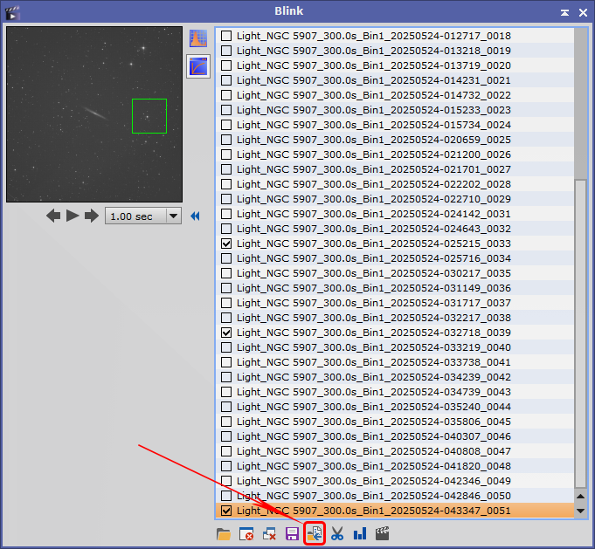The width and height of the screenshot is (595, 549).
Task: Select row Light_NGC 5907_300.0s_Bin1_20250524-031149_0036
Action: pyautogui.click(x=395, y=288)
